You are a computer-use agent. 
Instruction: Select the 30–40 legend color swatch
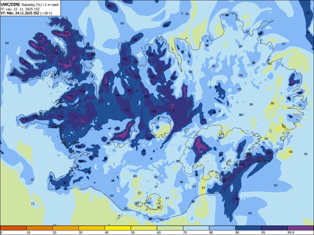[x=92, y=228]
